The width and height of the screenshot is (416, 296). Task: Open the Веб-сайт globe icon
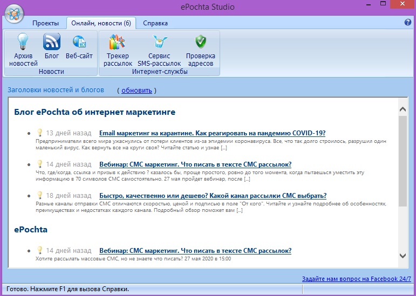(79, 42)
